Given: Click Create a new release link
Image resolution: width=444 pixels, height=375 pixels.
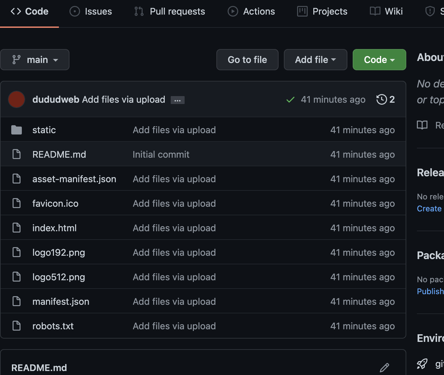Looking at the screenshot, I should point(430,209).
